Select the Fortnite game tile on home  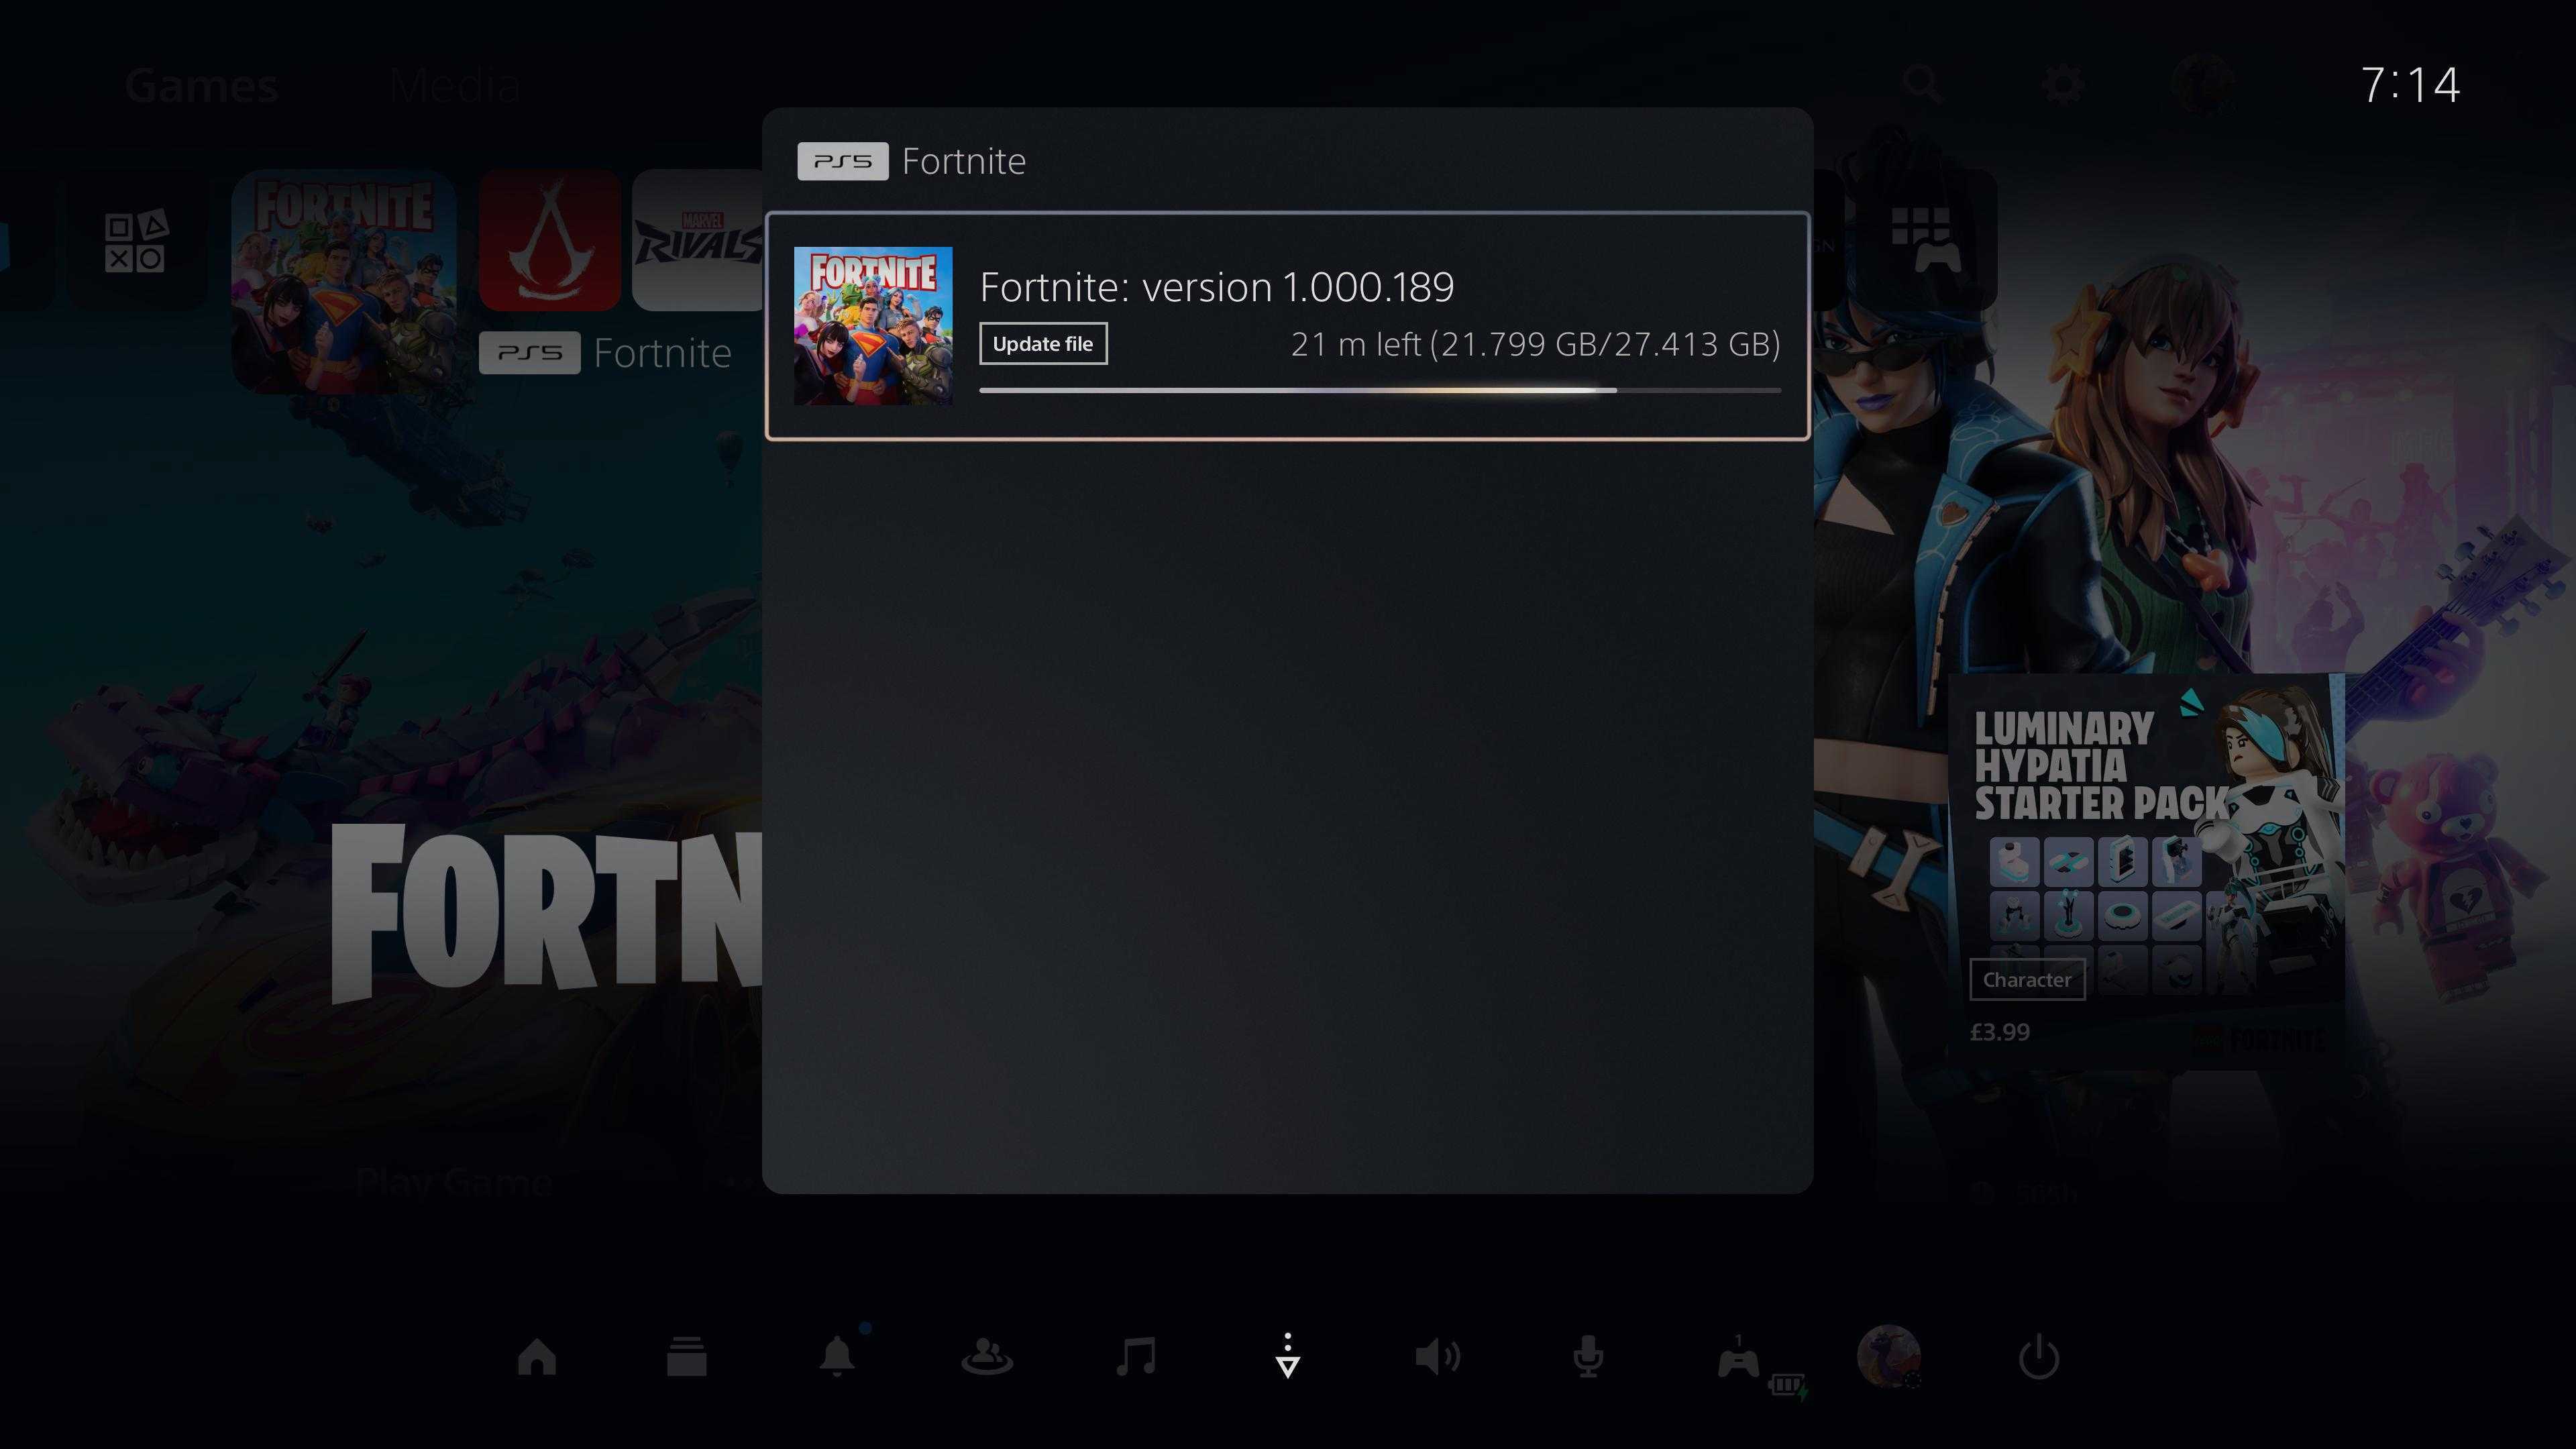(x=344, y=282)
